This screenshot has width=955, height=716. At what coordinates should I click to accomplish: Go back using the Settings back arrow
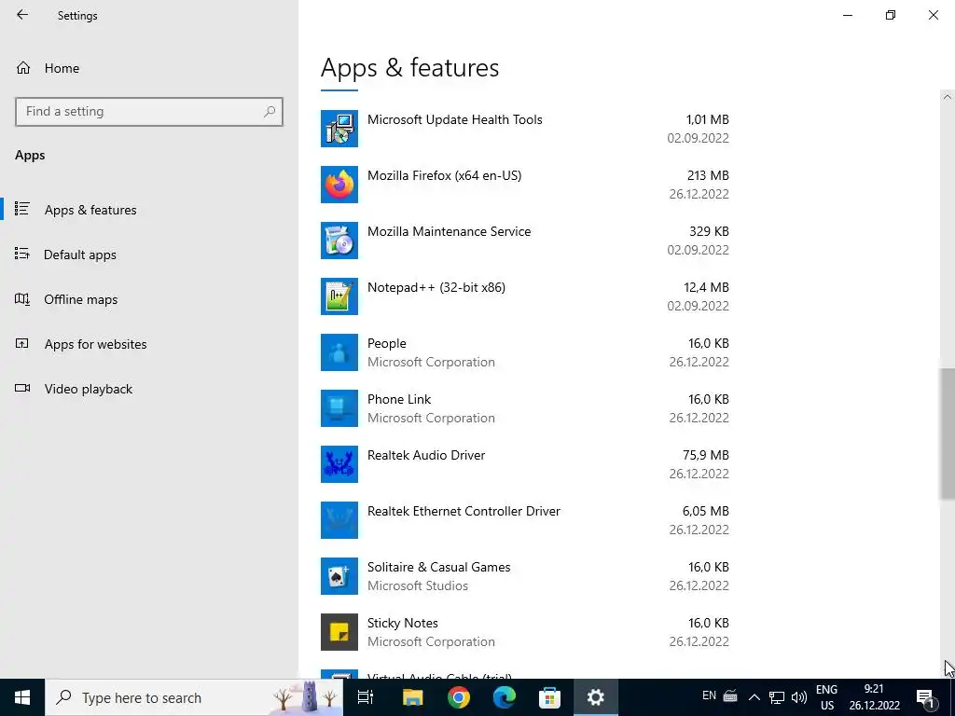click(x=22, y=15)
